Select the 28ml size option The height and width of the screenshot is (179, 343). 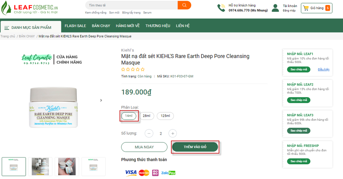146,116
